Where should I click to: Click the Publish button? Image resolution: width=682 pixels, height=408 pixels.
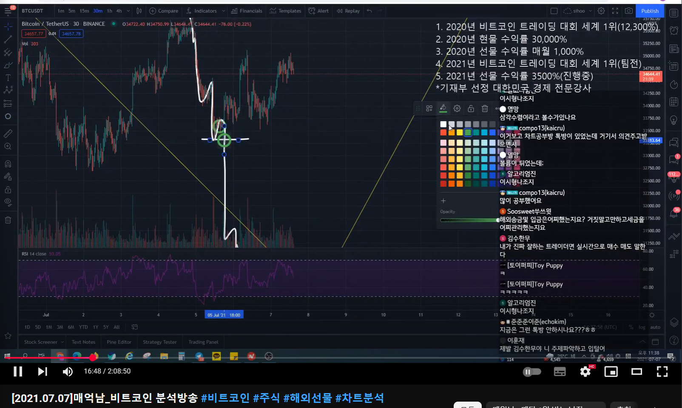650,11
